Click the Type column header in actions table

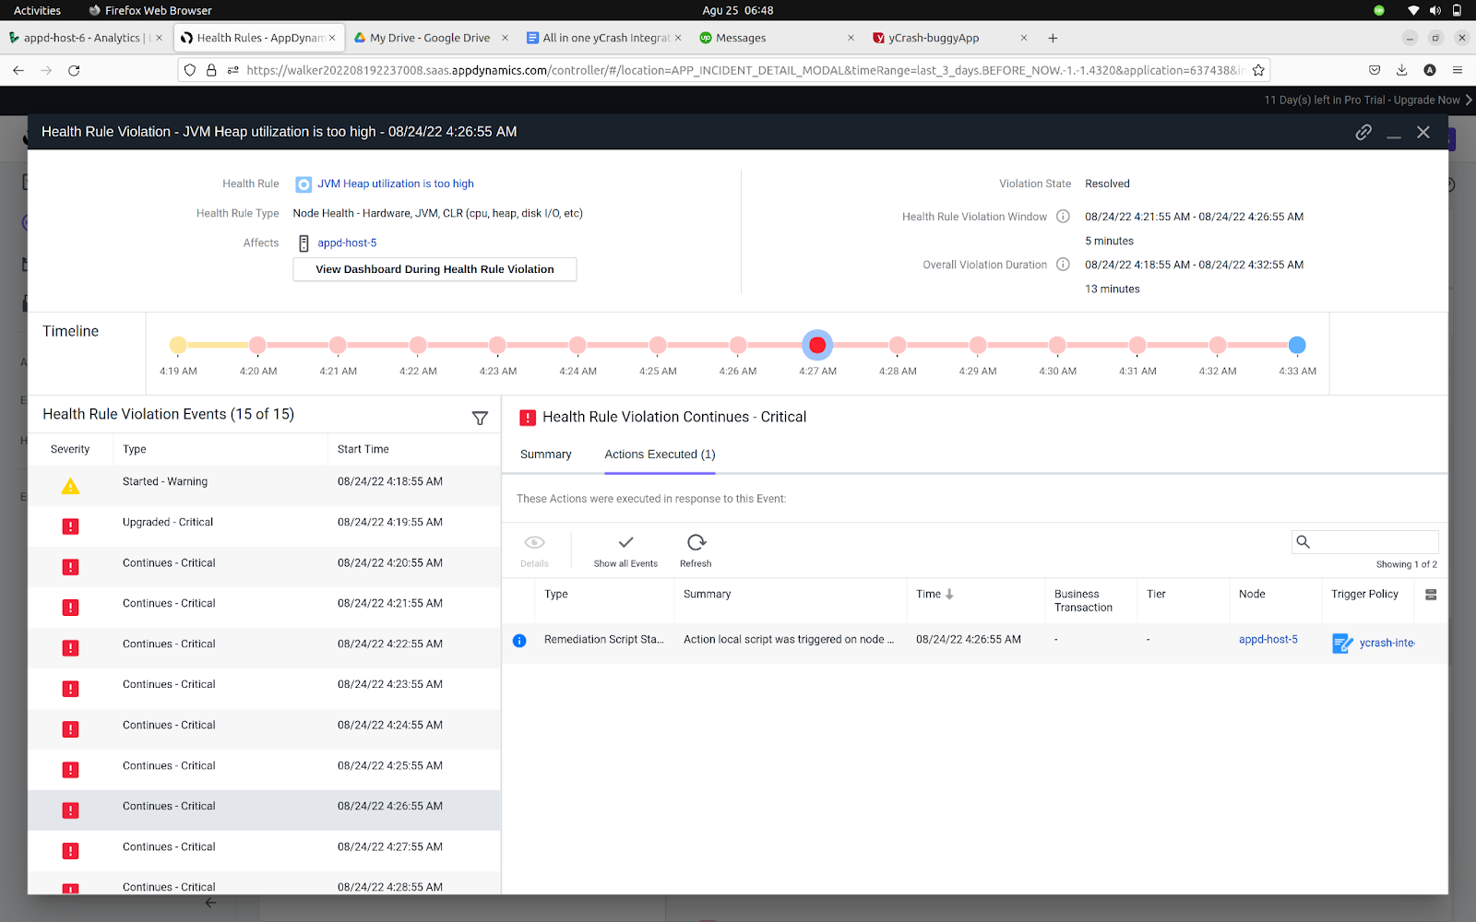556,595
